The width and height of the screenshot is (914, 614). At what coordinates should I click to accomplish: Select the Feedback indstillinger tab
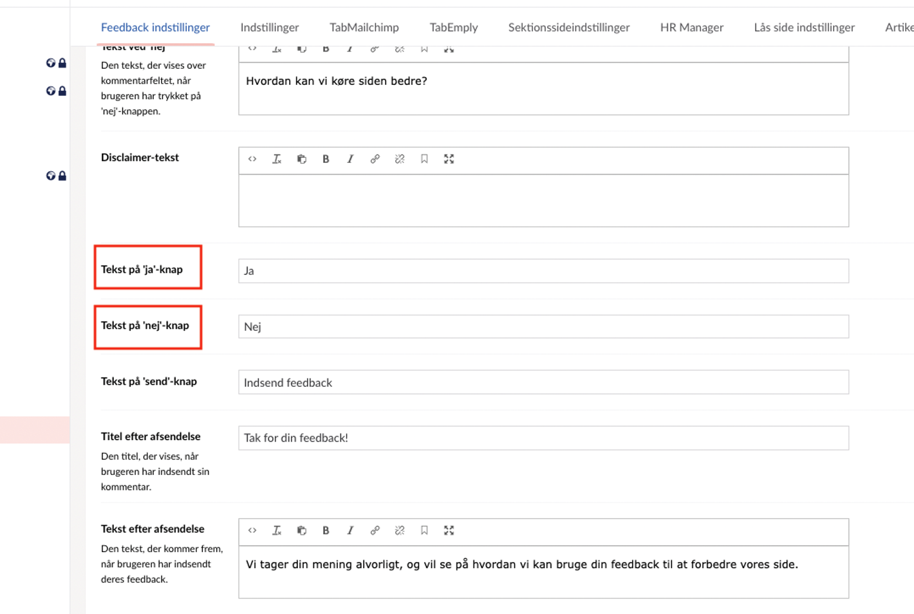point(155,27)
